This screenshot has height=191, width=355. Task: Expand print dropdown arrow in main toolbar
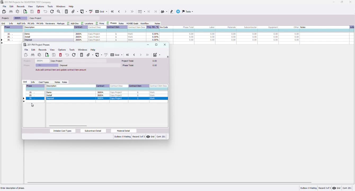click(x=86, y=12)
